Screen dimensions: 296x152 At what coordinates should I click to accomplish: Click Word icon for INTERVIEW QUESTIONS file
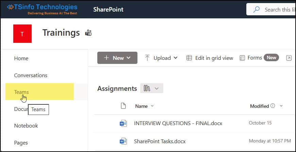point(123,123)
